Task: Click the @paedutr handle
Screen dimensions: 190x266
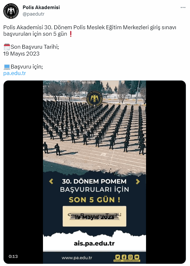Action: tap(33, 14)
